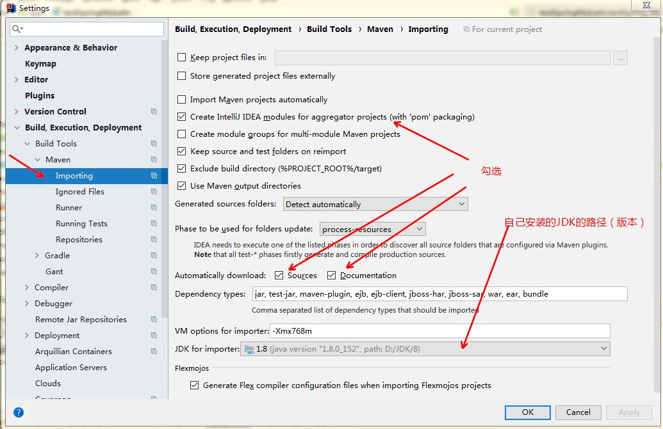Expand Appearance & Behavior section

click(x=16, y=48)
